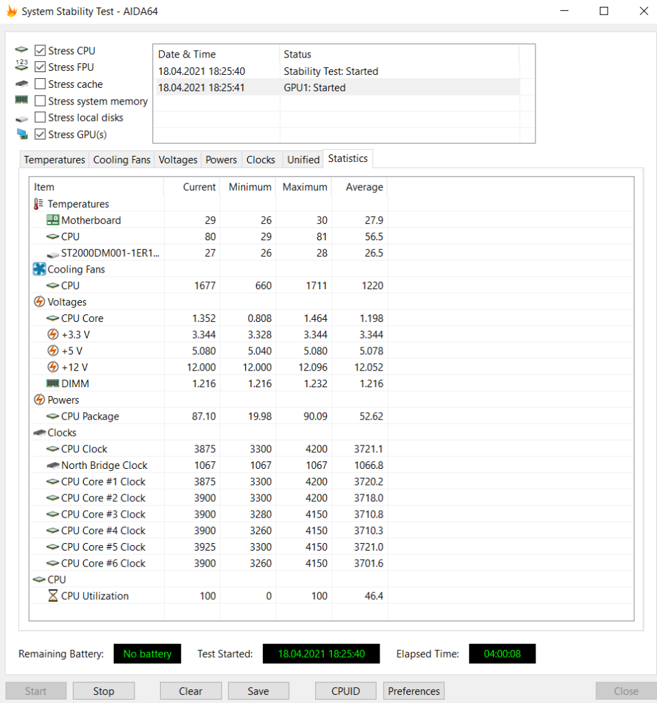
Task: Select the 'GPU1: Started' log entry
Action: 337,87
